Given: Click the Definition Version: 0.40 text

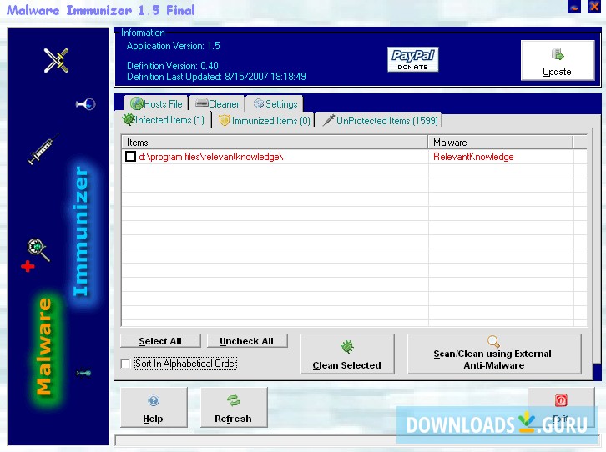Looking at the screenshot, I should 173,66.
